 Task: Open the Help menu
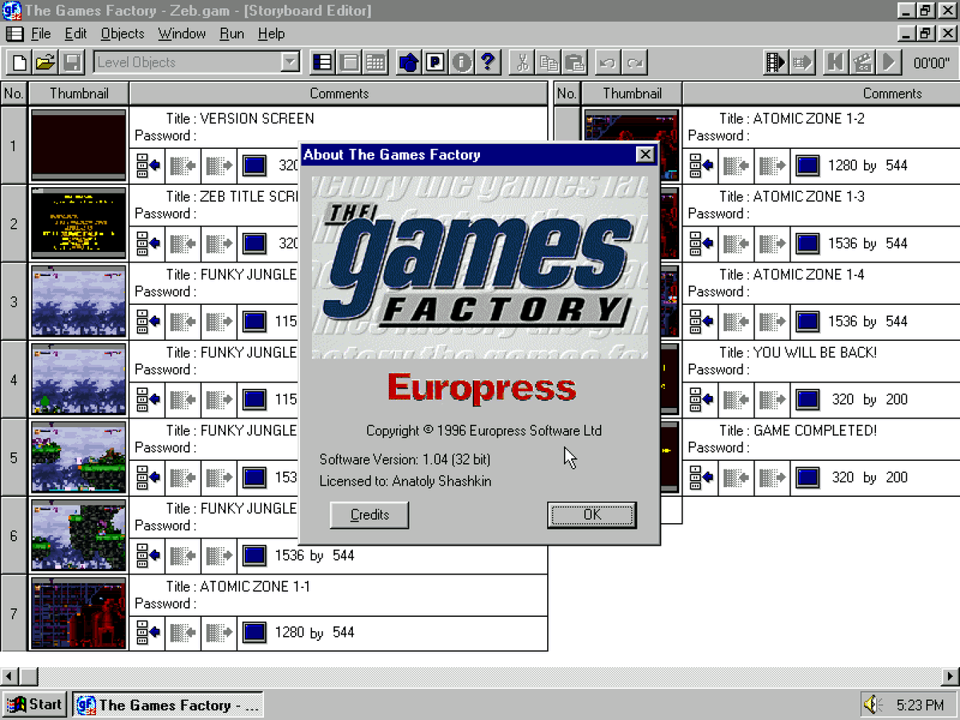tap(271, 34)
